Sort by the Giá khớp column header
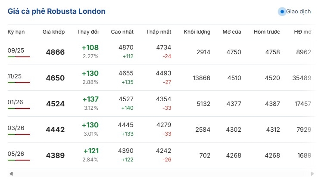Viewport: 318px width, 189px height. [53, 32]
